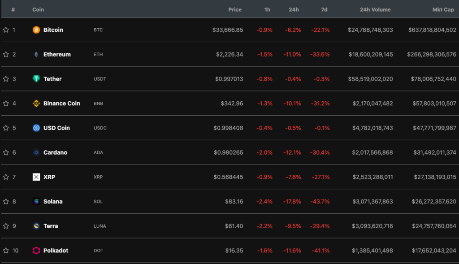Click the Ethereum coin logo
This screenshot has height=264, width=459.
click(x=36, y=54)
